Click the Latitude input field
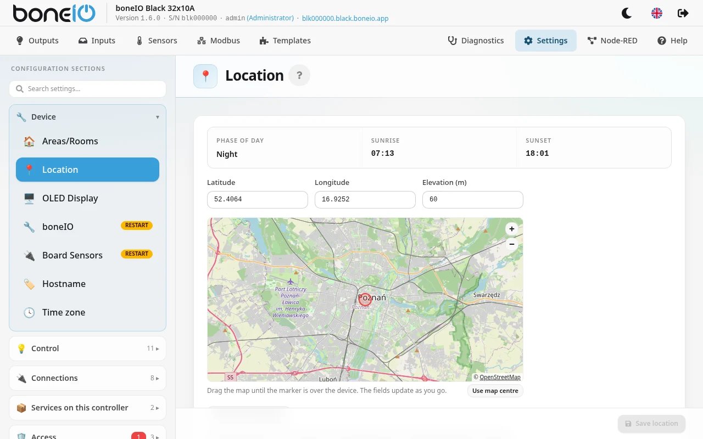The image size is (703, 439). coord(258,200)
